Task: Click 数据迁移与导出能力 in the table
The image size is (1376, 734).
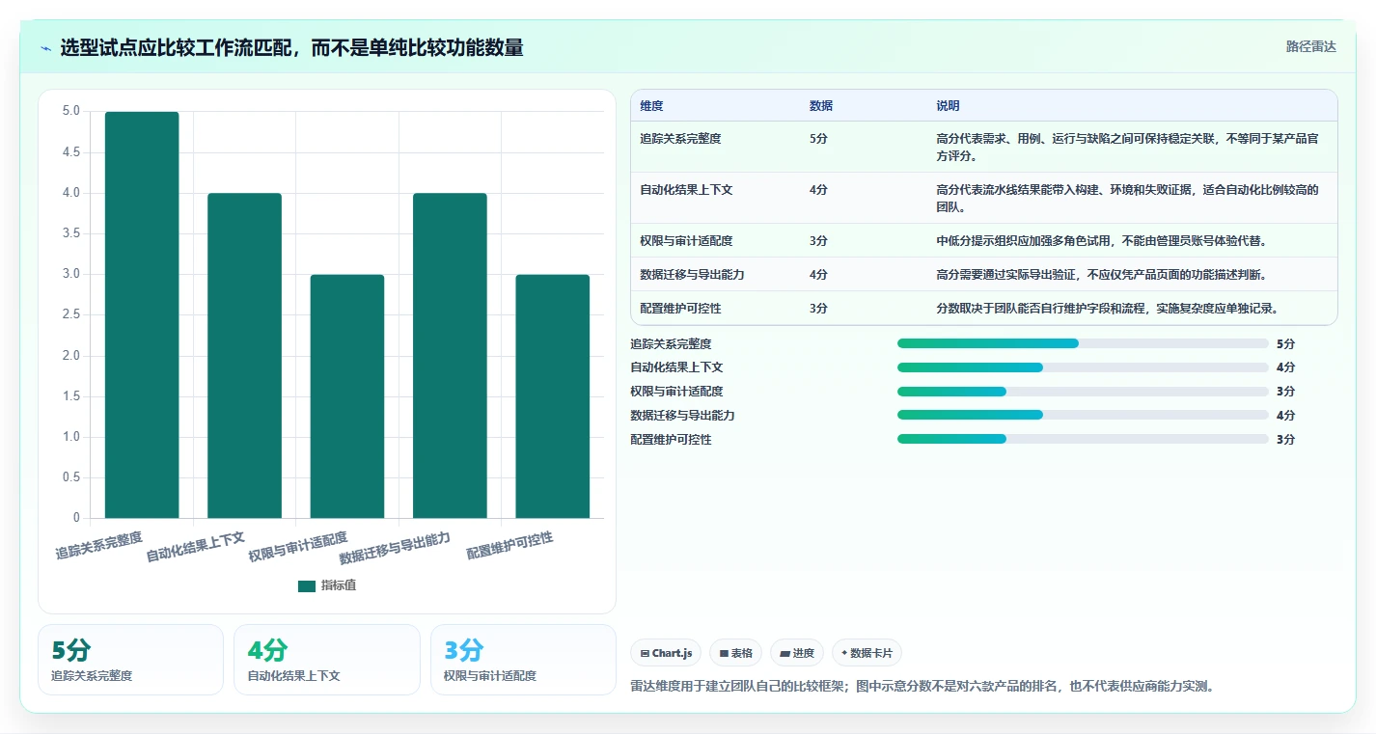Action: coord(692,275)
